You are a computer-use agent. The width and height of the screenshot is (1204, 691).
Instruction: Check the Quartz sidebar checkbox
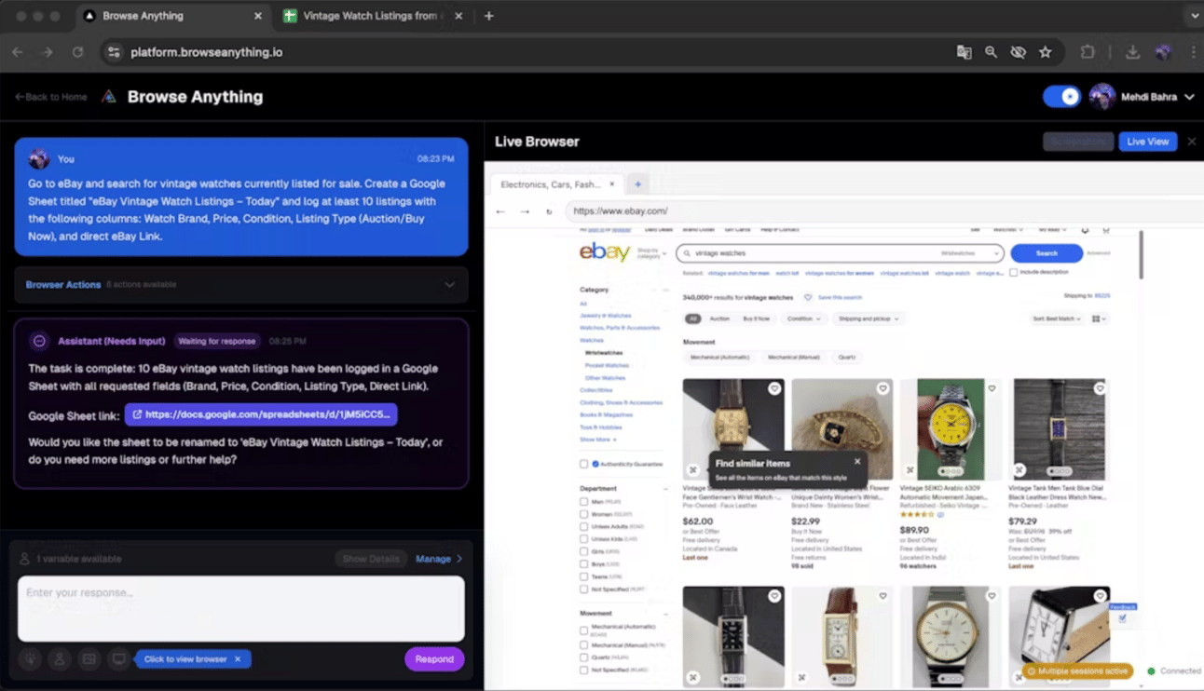click(x=584, y=657)
